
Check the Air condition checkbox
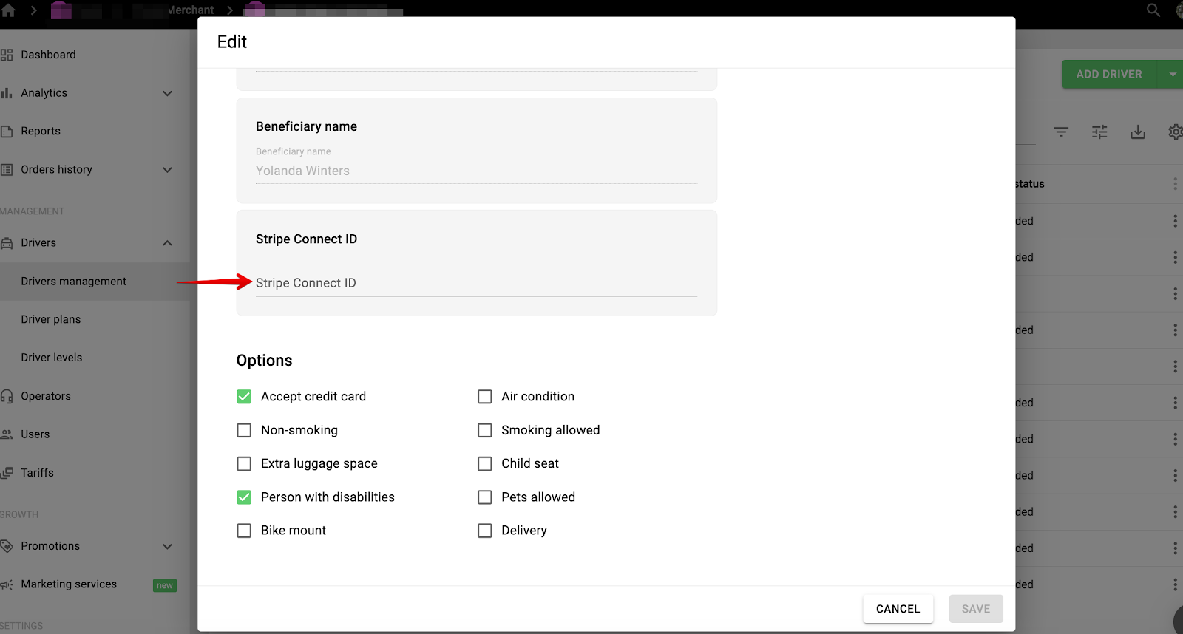(485, 397)
